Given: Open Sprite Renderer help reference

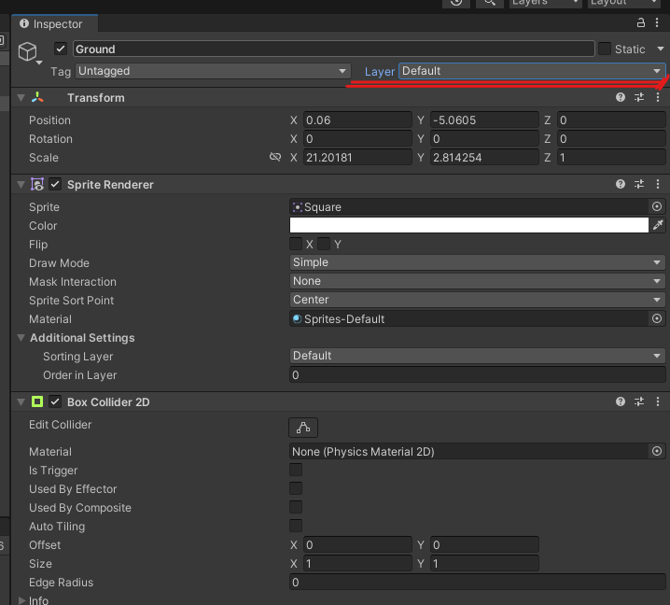Looking at the screenshot, I should click(x=621, y=184).
